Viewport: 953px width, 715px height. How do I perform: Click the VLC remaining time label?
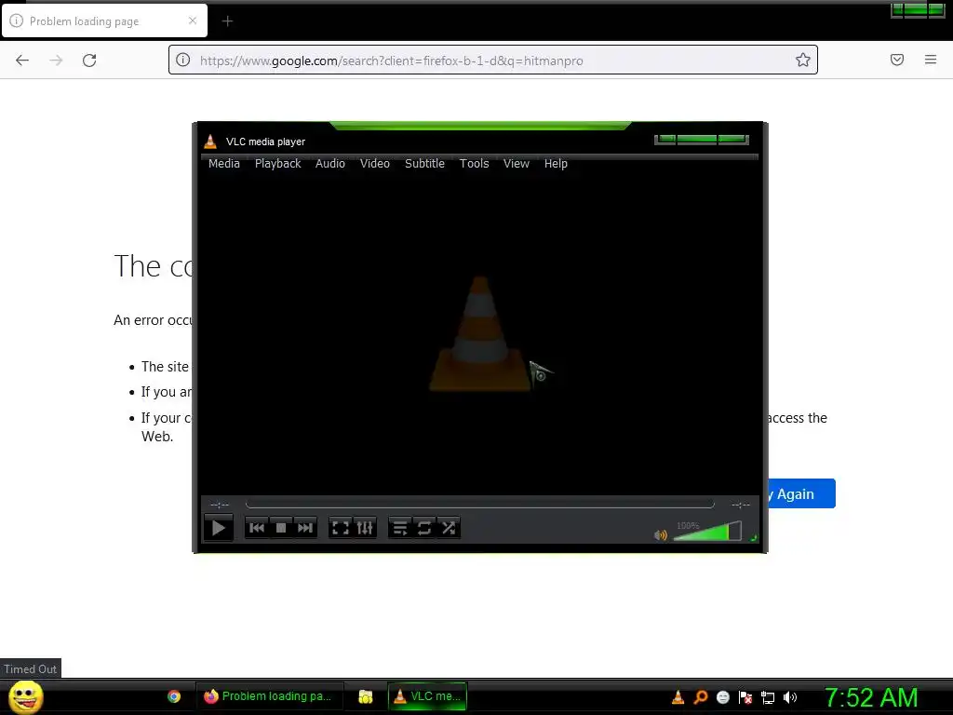(x=740, y=505)
